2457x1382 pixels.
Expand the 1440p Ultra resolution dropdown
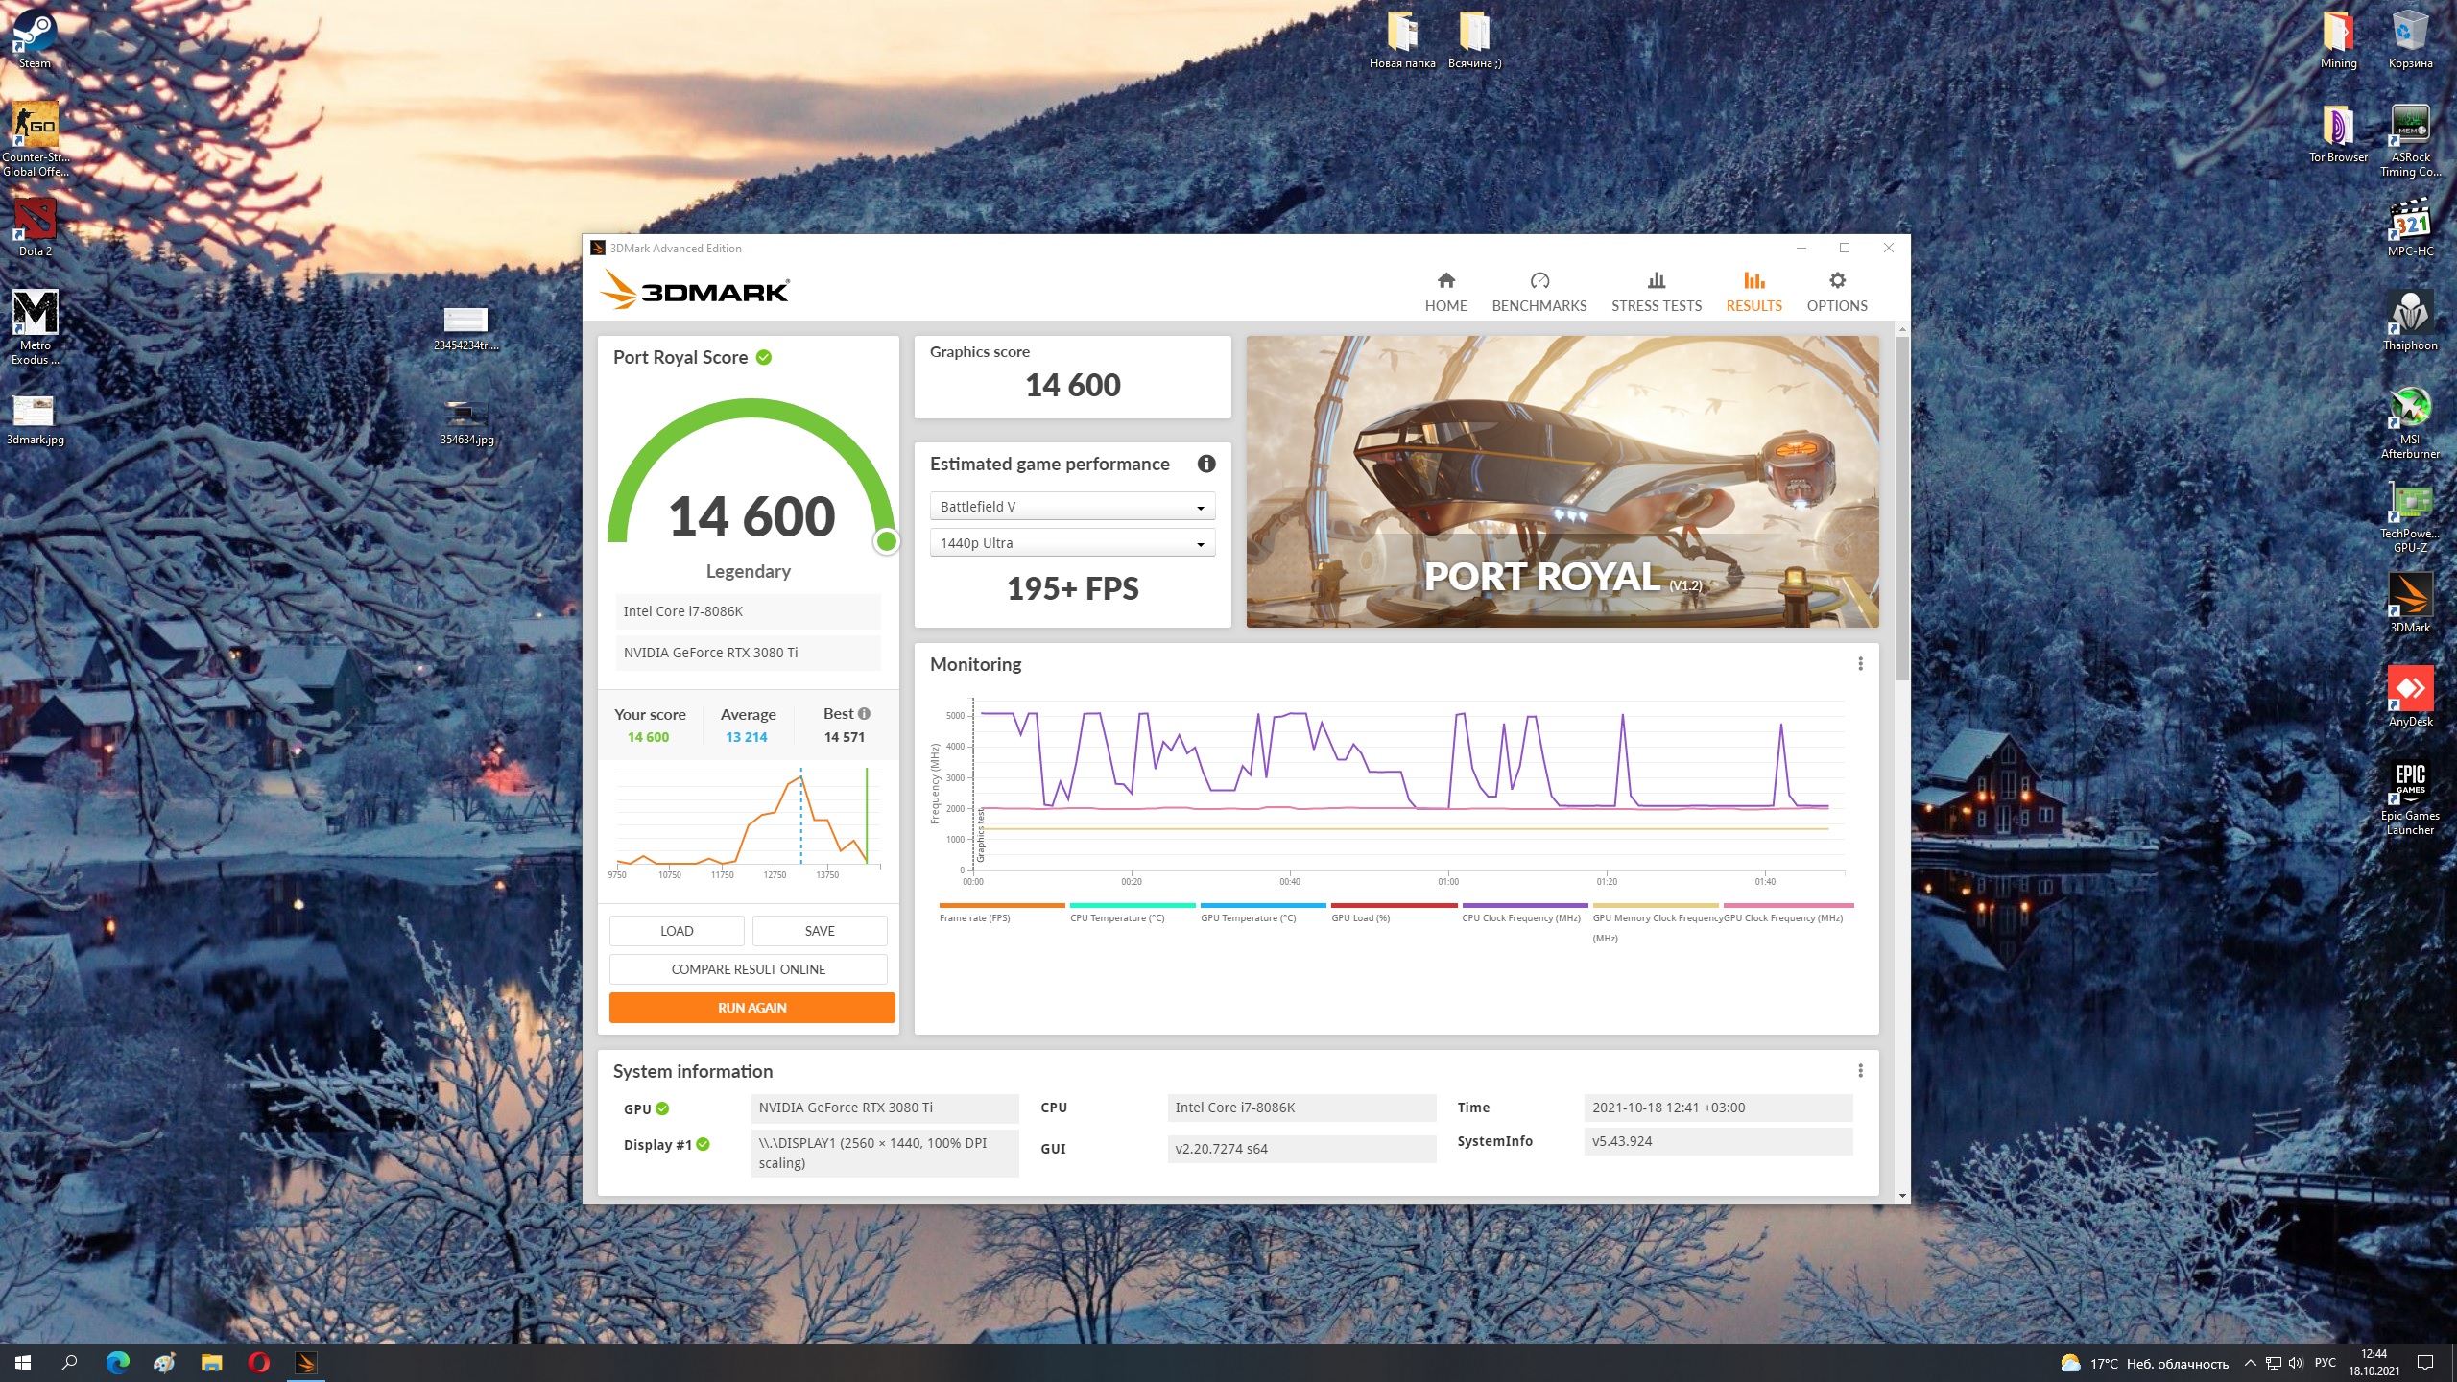coord(1072,543)
